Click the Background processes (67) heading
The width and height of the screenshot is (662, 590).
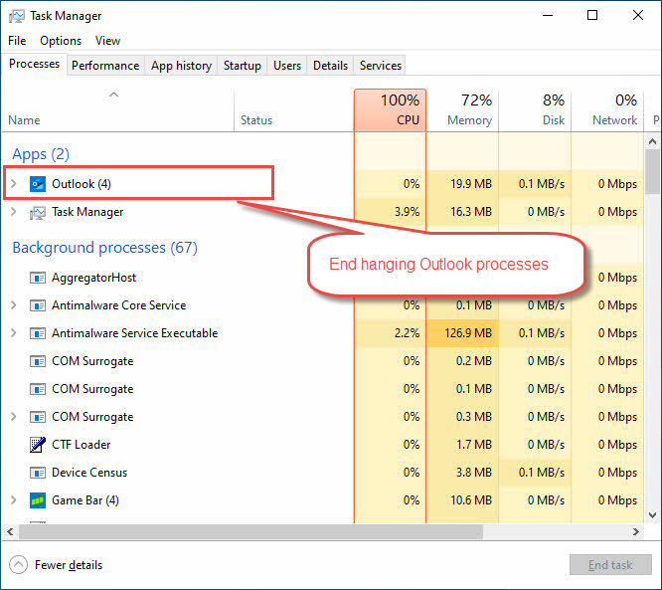coord(104,248)
